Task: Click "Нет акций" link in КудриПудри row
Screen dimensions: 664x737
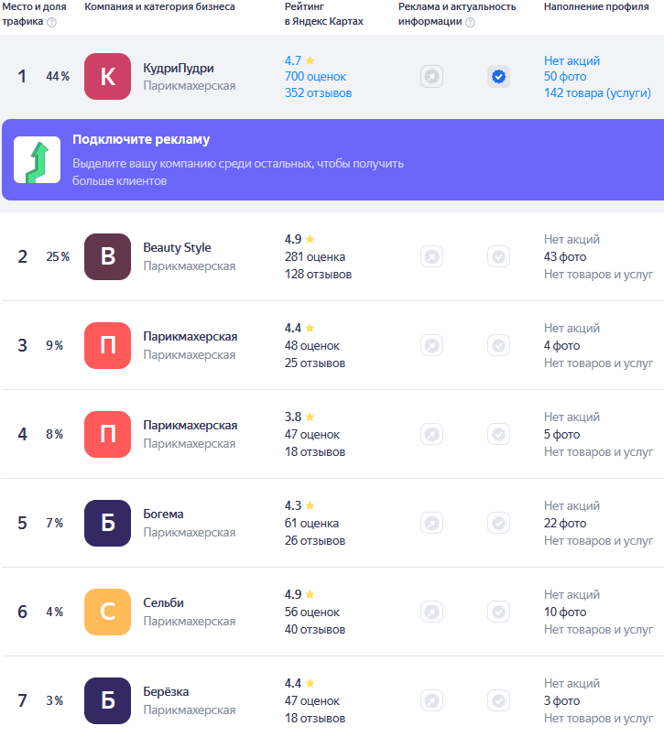Action: pyautogui.click(x=571, y=60)
